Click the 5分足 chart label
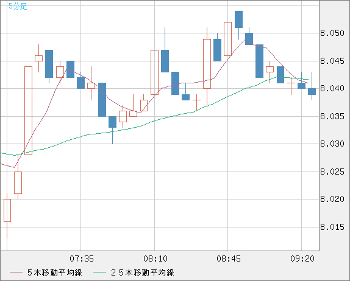This screenshot has height=281, width=350. pos(18,6)
